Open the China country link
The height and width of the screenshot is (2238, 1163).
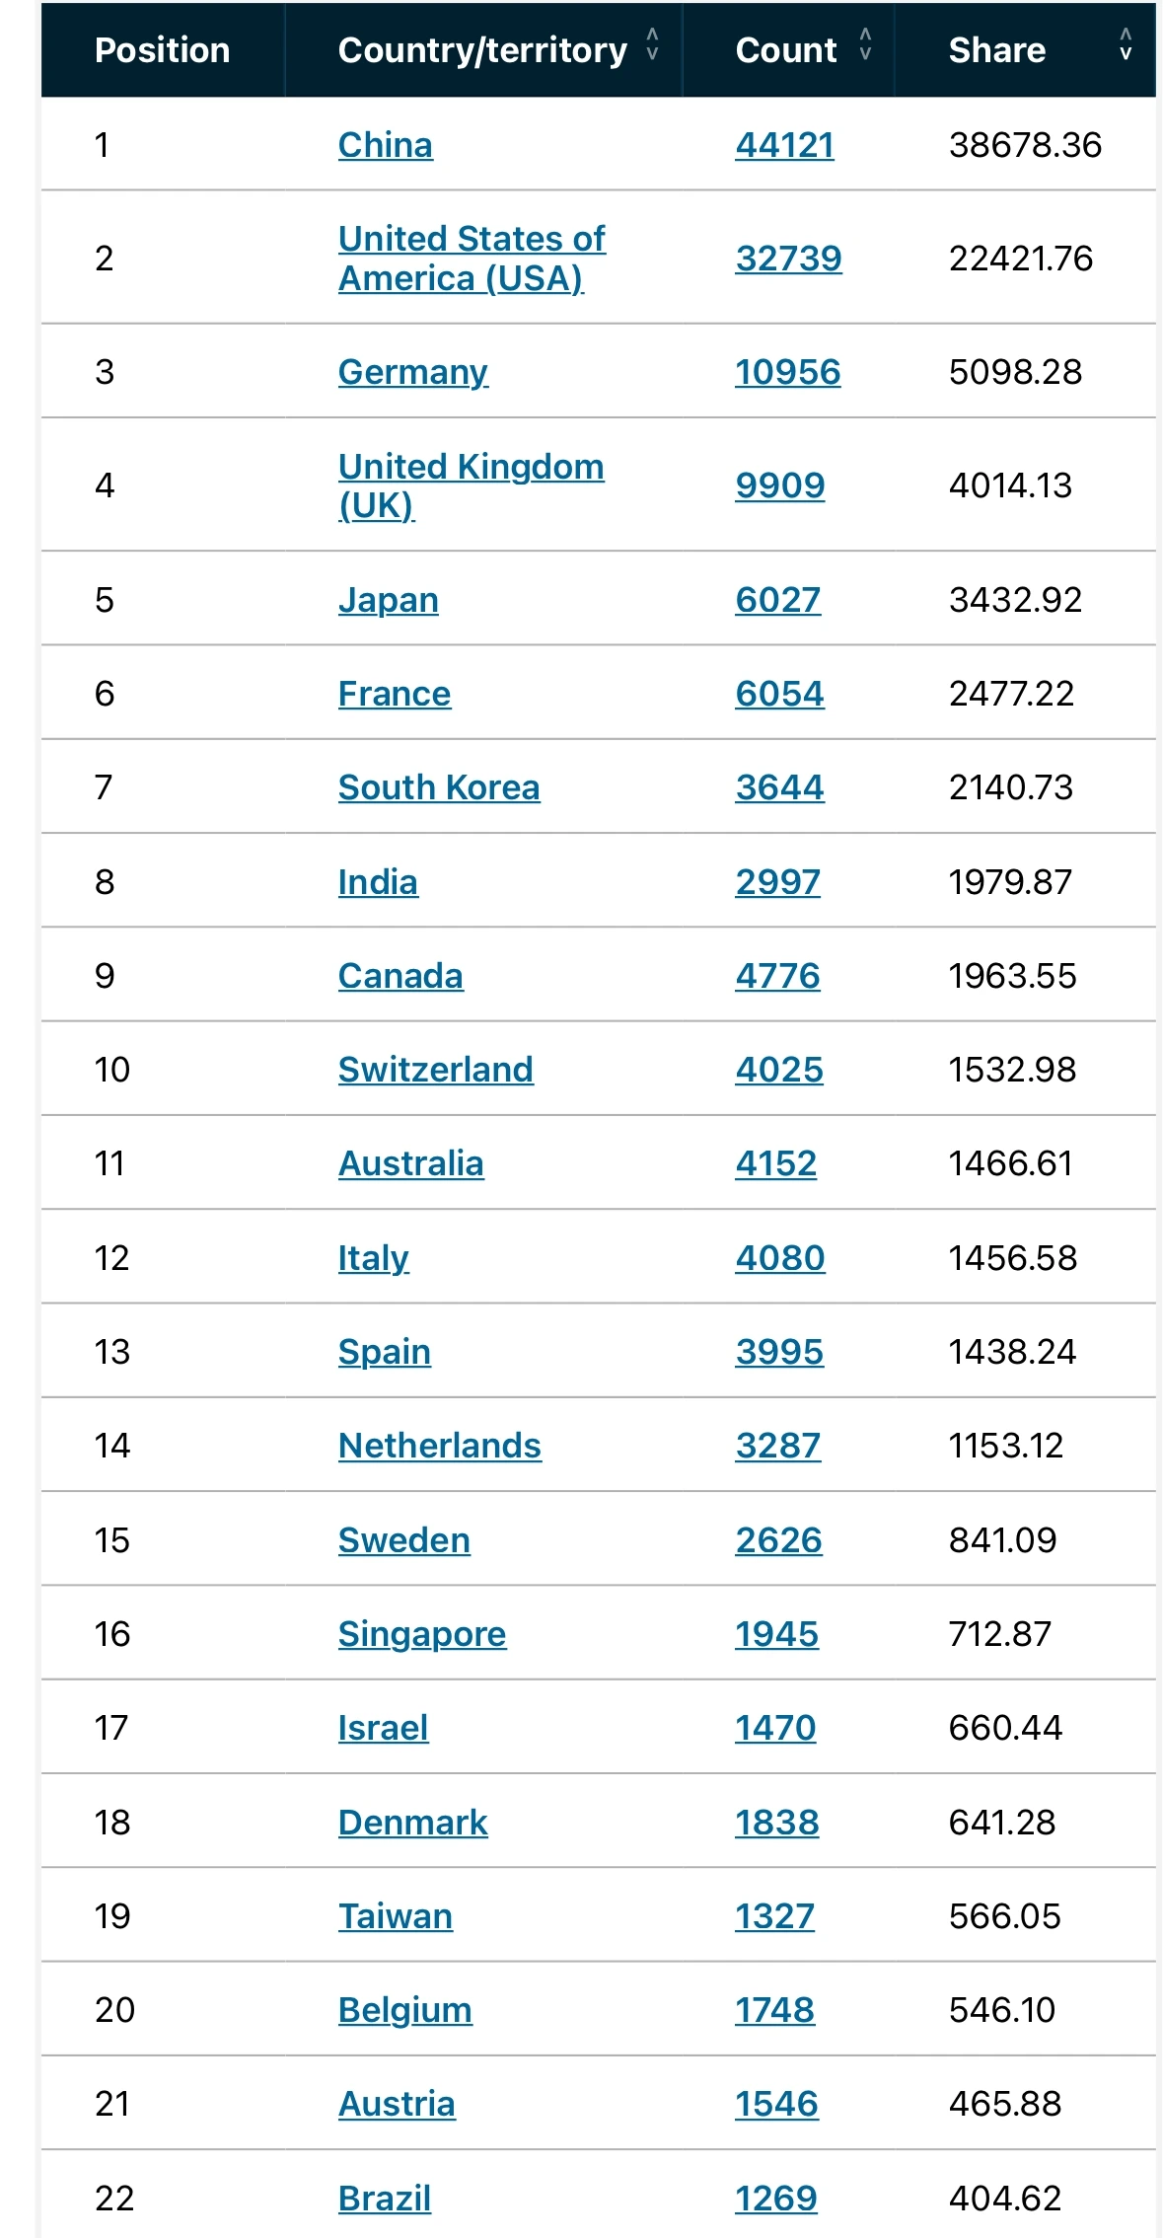(385, 145)
